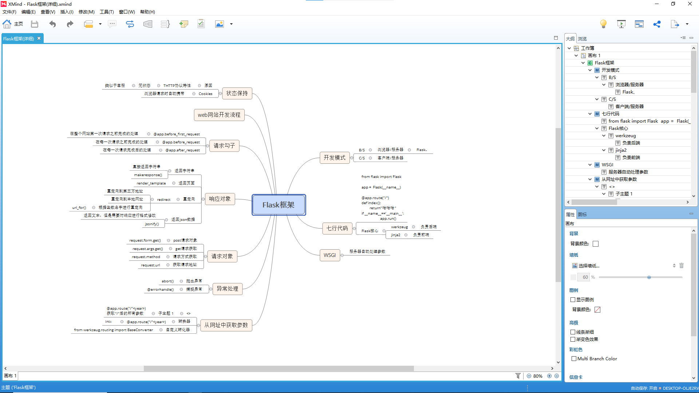
Task: Click the Redo arrow icon
Action: 70,24
